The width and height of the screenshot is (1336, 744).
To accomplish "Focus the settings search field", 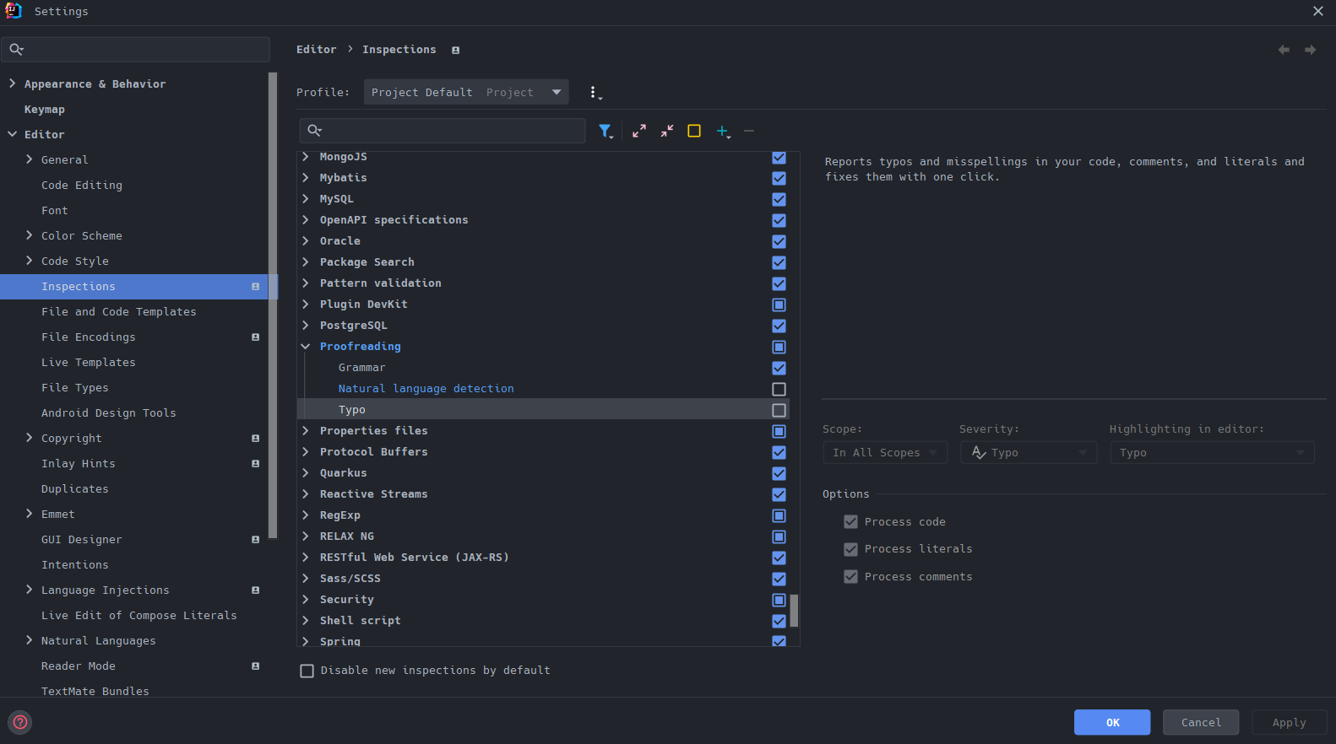I will pyautogui.click(x=136, y=50).
